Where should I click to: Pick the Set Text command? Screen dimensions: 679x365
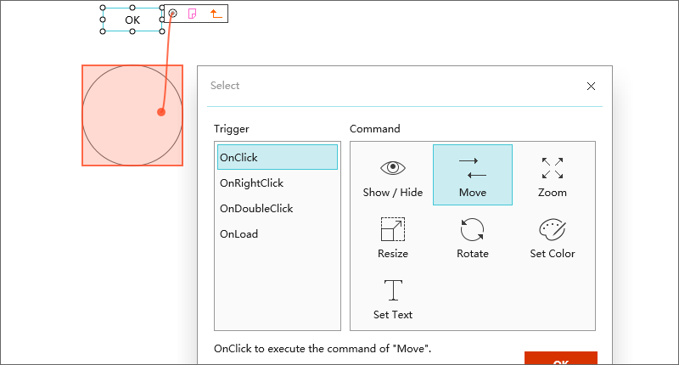(x=392, y=298)
